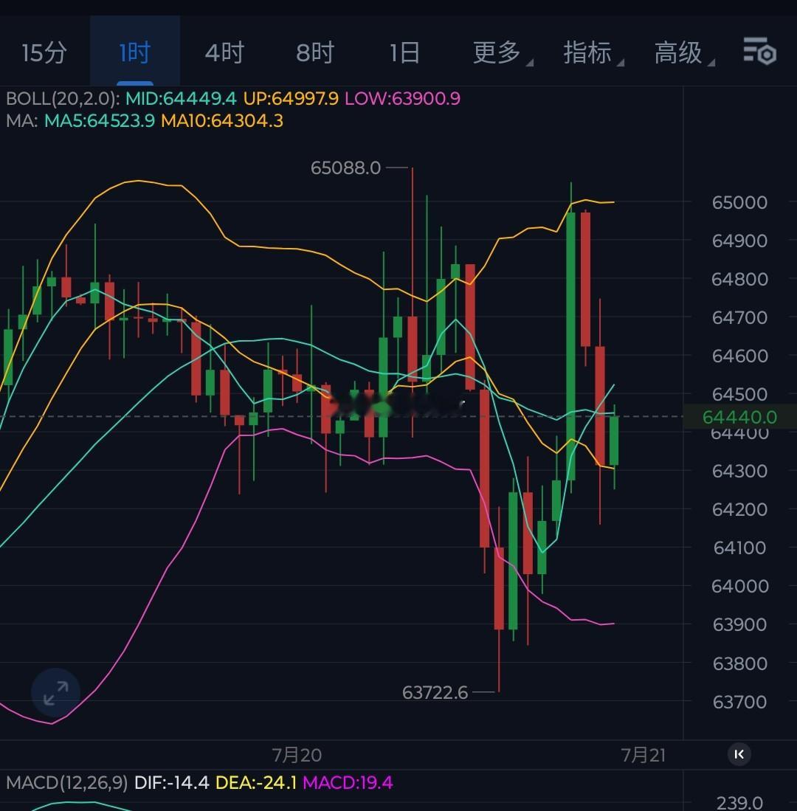Click the 63700 price axis label

click(739, 702)
